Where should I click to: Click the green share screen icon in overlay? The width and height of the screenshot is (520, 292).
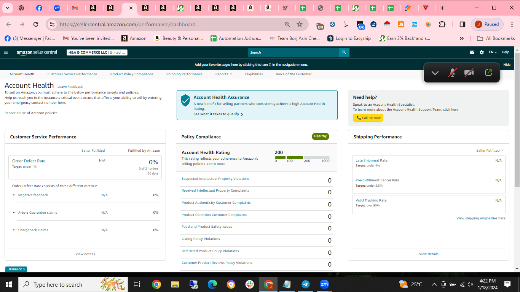point(488,73)
